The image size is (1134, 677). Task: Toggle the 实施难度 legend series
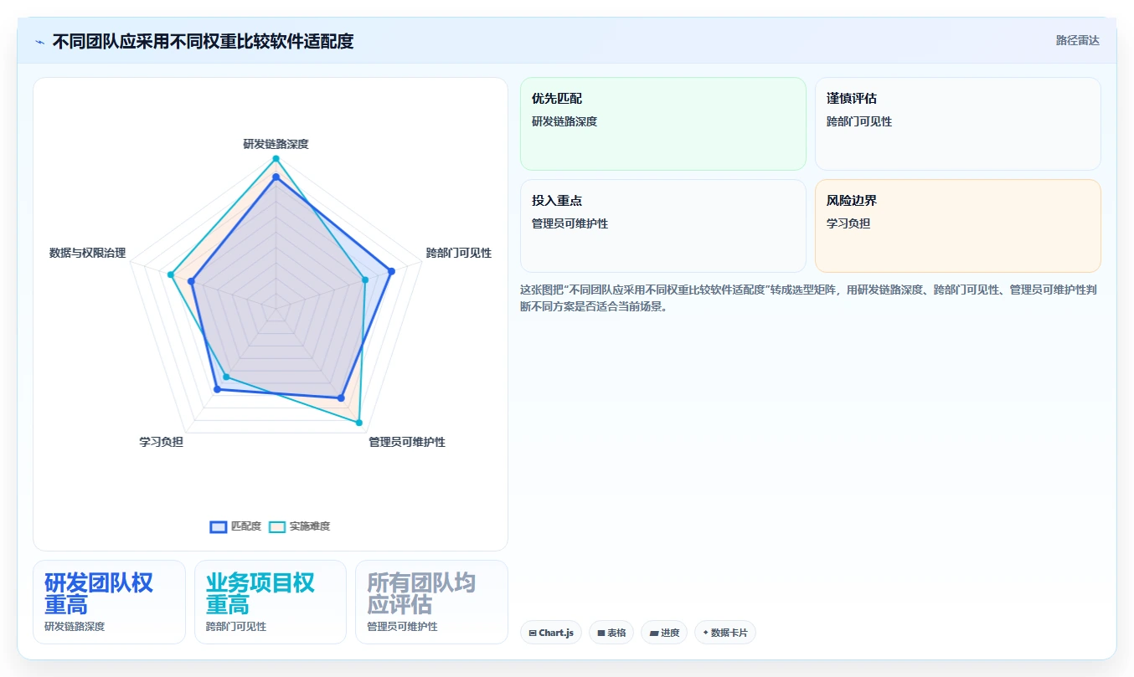click(299, 526)
